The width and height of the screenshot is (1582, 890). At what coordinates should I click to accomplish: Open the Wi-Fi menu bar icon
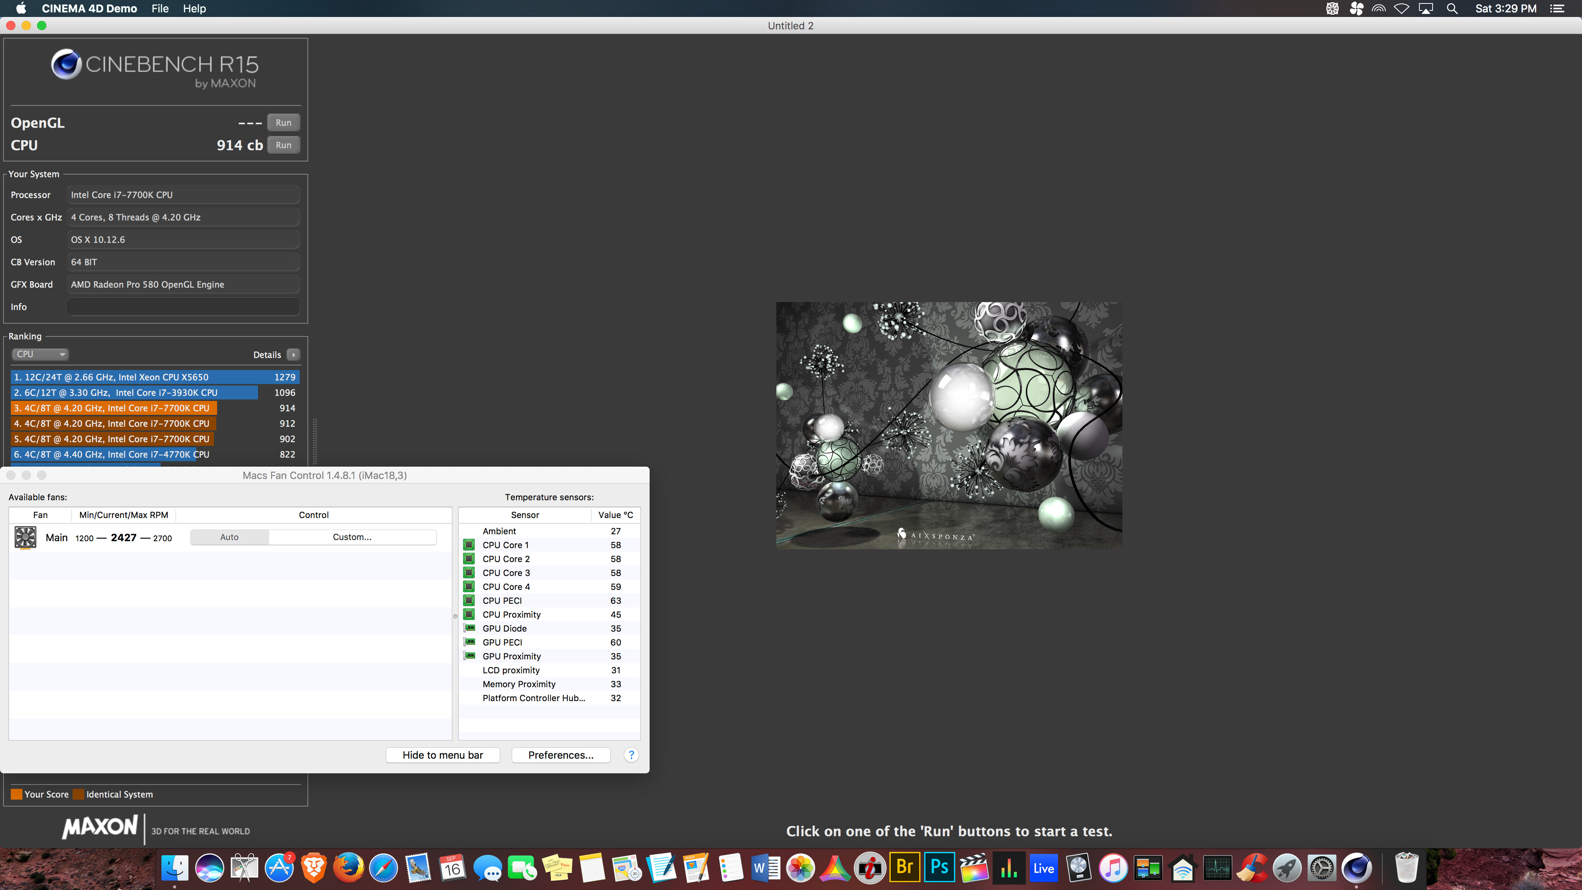click(x=1402, y=8)
